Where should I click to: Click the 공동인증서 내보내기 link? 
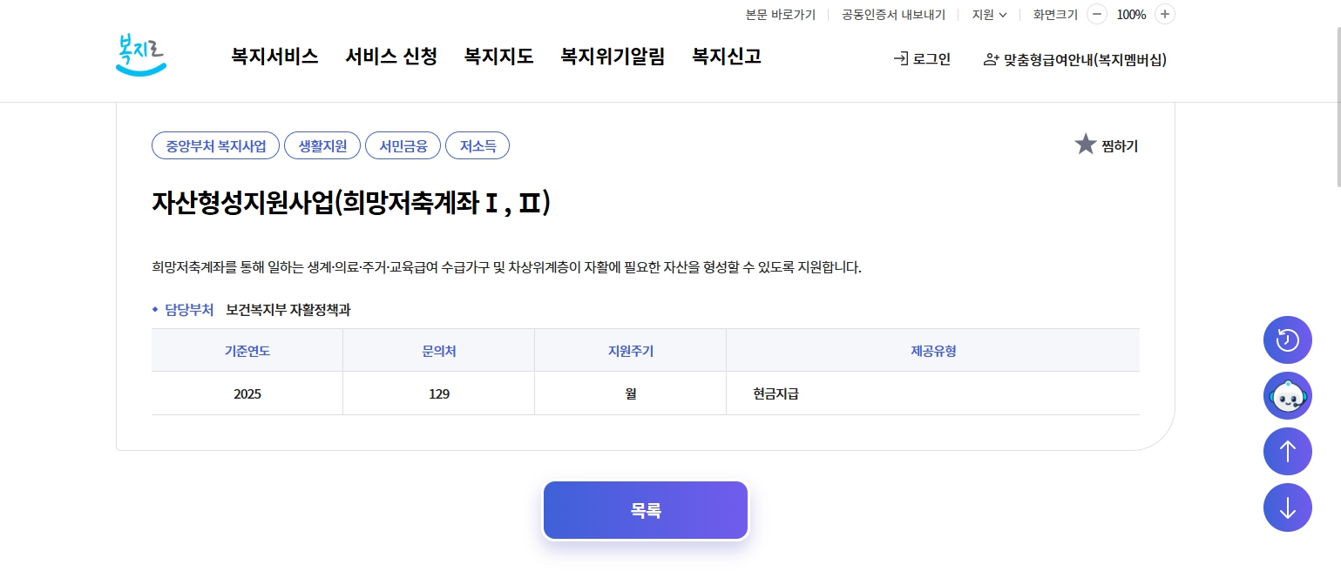click(x=894, y=14)
